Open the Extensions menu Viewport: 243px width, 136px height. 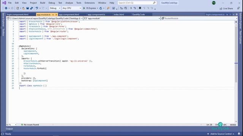coord(90,3)
